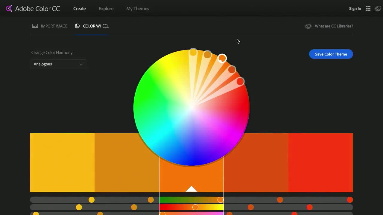Click the Adobe Color CC logo icon
383x215 pixels.
(9, 8)
